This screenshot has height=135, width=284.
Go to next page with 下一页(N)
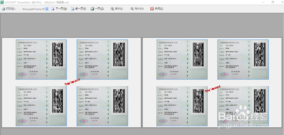[x=59, y=9]
